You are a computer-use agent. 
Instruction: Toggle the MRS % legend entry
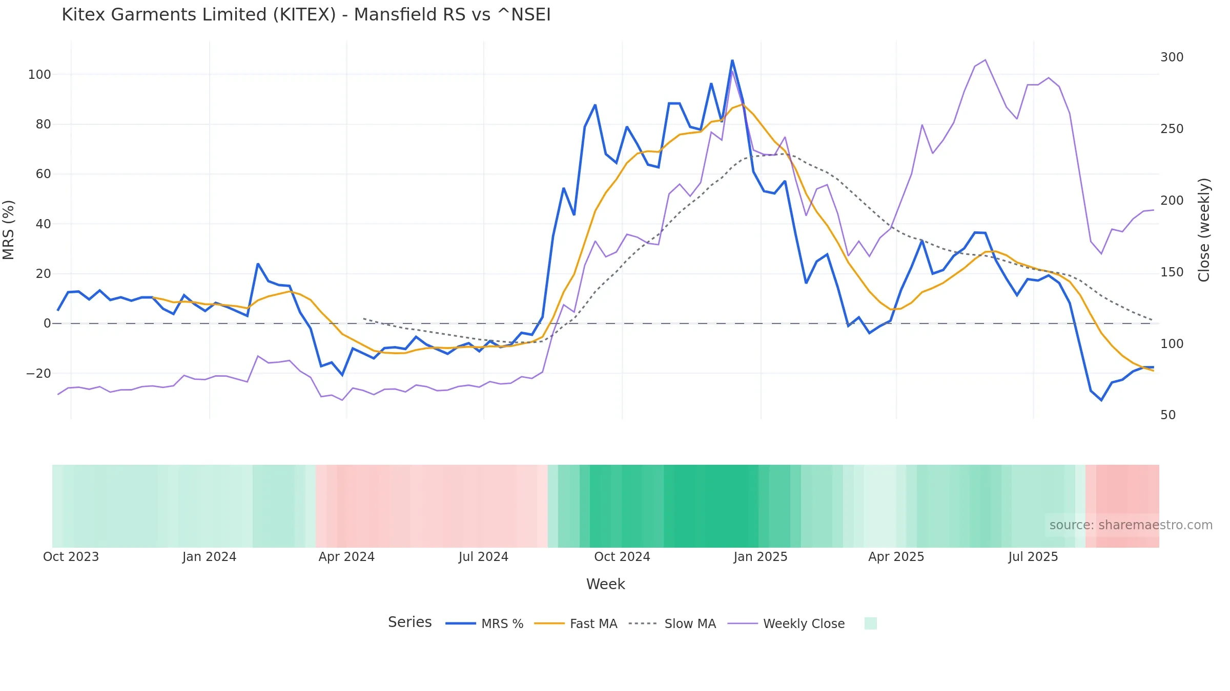pos(484,623)
